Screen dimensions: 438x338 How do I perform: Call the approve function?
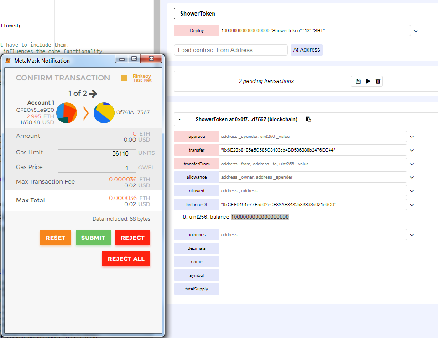(197, 137)
